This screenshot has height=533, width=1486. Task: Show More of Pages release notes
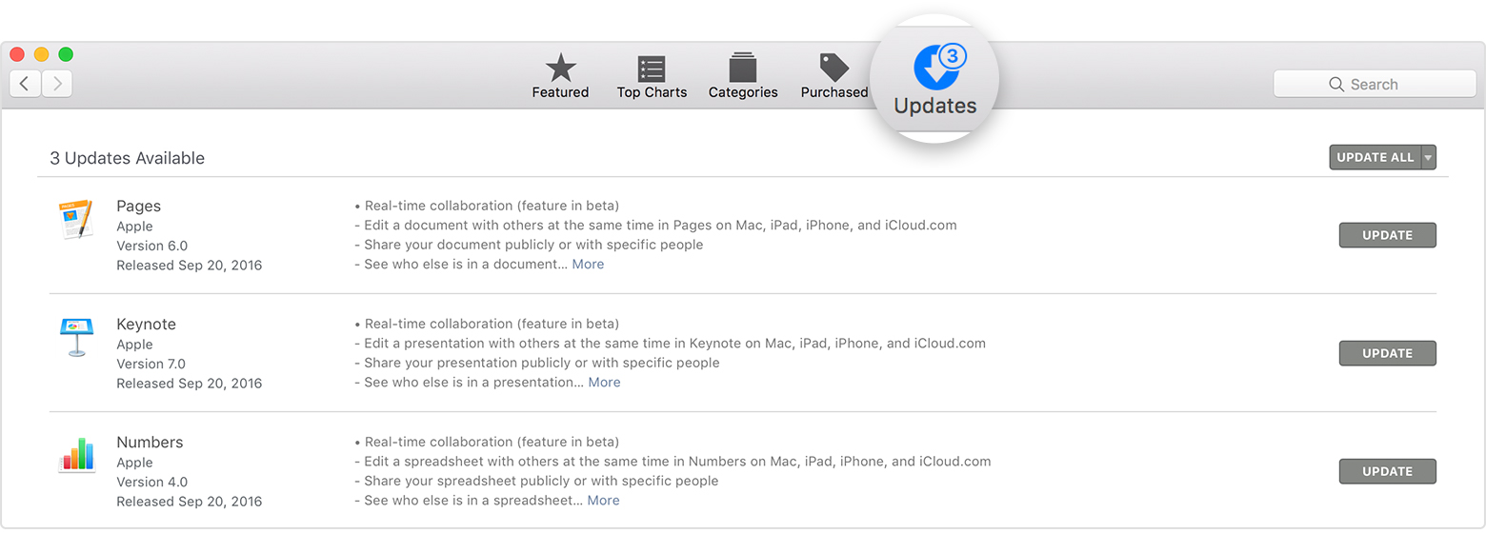click(588, 265)
